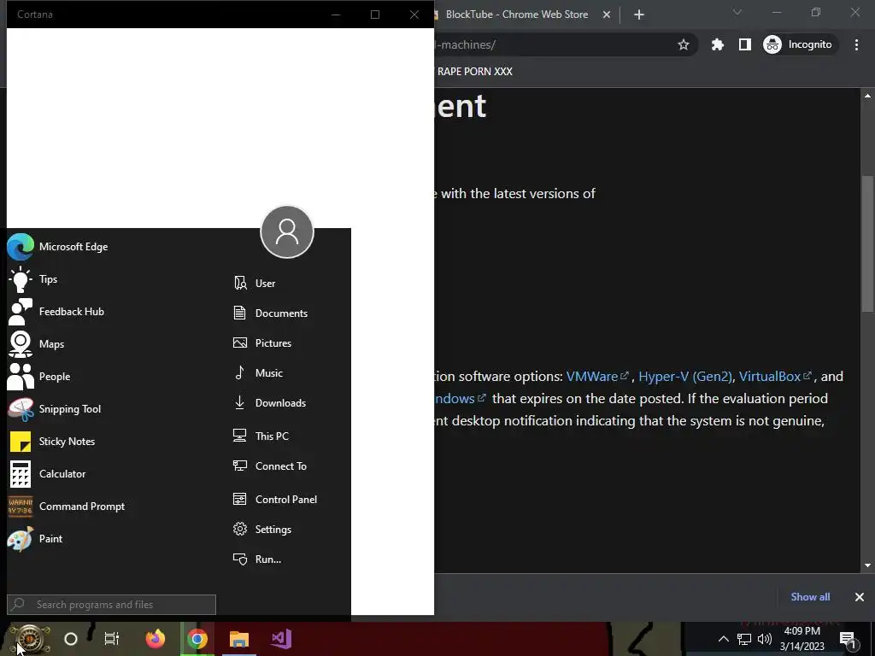Open Sticky Notes icon
The width and height of the screenshot is (875, 656).
[21, 442]
